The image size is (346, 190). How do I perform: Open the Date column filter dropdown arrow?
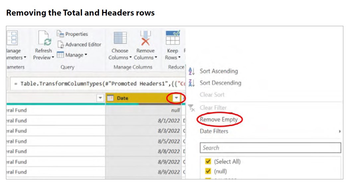176,98
